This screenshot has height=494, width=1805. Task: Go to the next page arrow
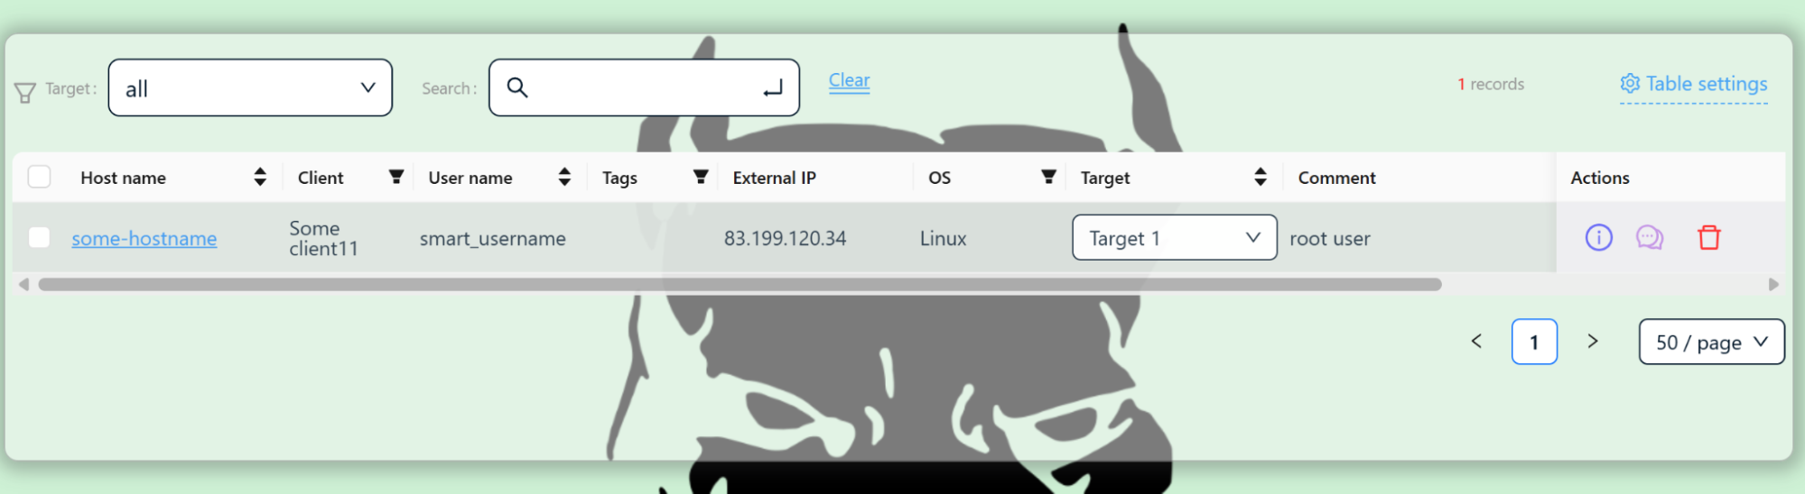(x=1593, y=342)
